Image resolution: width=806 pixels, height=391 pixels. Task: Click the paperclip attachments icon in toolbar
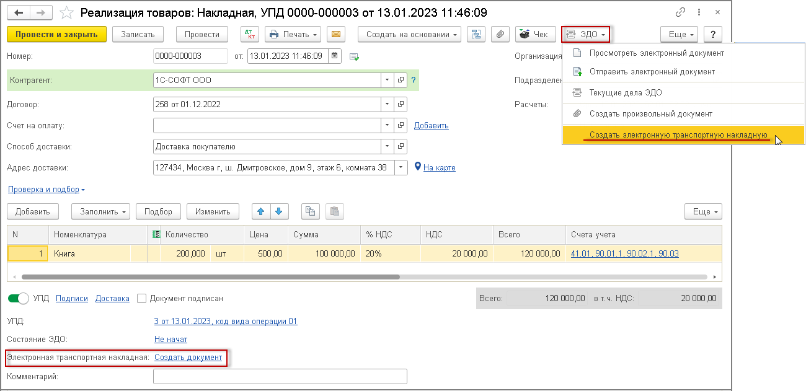(500, 35)
